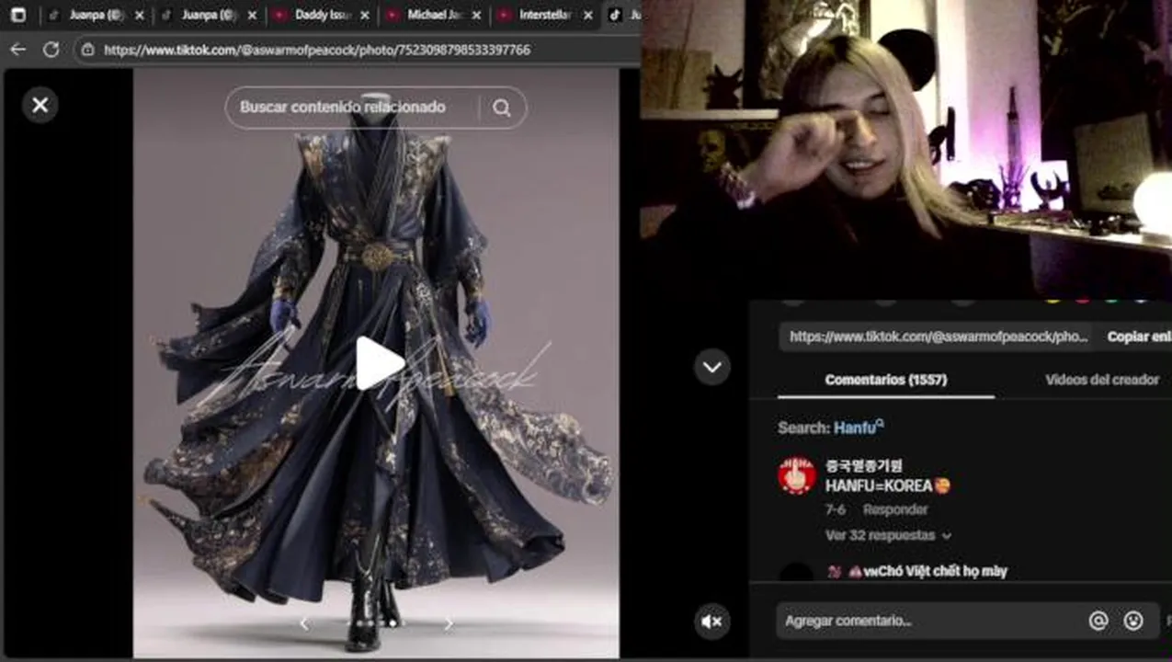Expand 'Ver 32 respuestas' replies
Screen dimensions: 1172x662
[888, 535]
